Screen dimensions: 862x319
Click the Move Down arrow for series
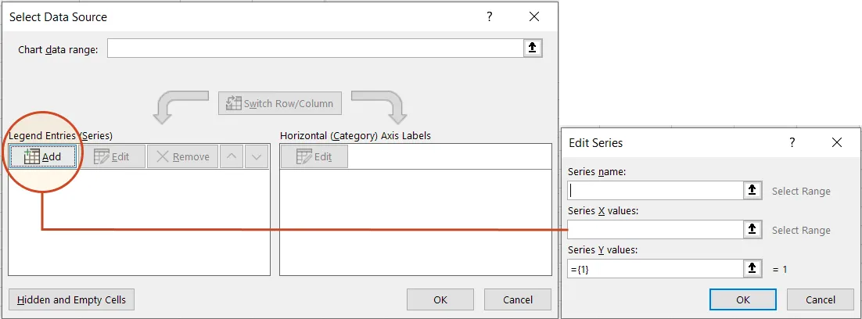(x=257, y=156)
